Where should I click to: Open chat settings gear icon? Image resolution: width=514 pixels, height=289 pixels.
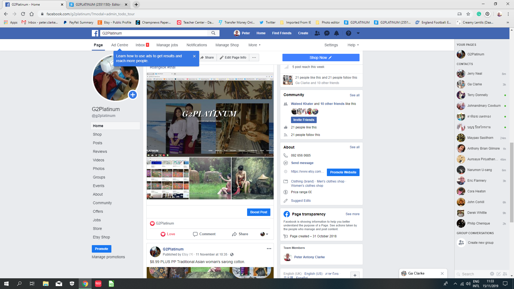click(492, 274)
